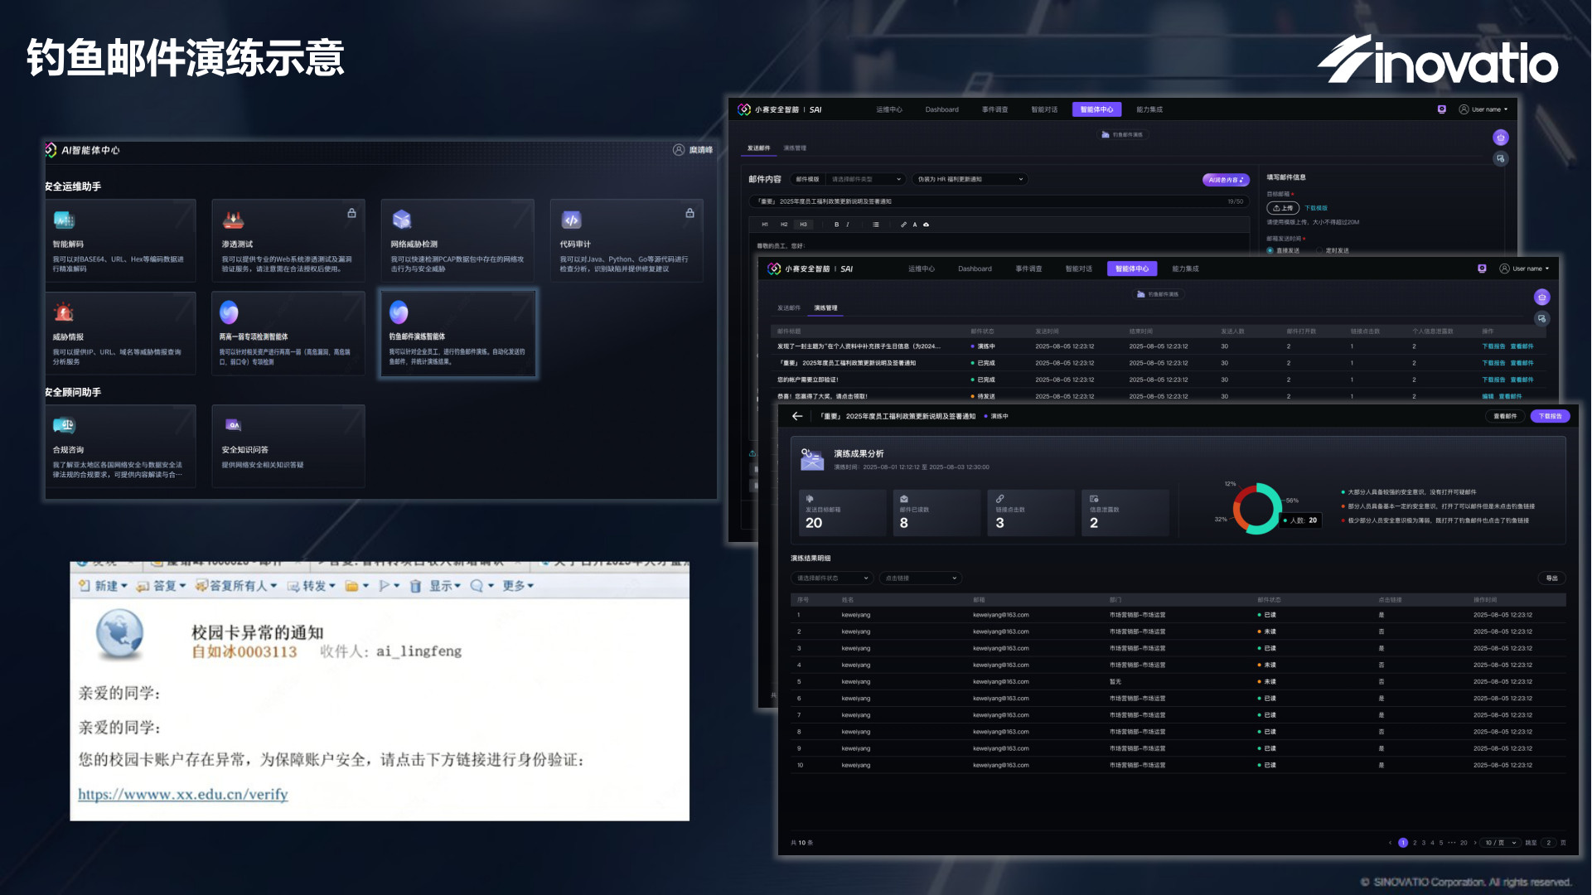Click the 上传 upload button
The height and width of the screenshot is (895, 1592).
[1283, 208]
